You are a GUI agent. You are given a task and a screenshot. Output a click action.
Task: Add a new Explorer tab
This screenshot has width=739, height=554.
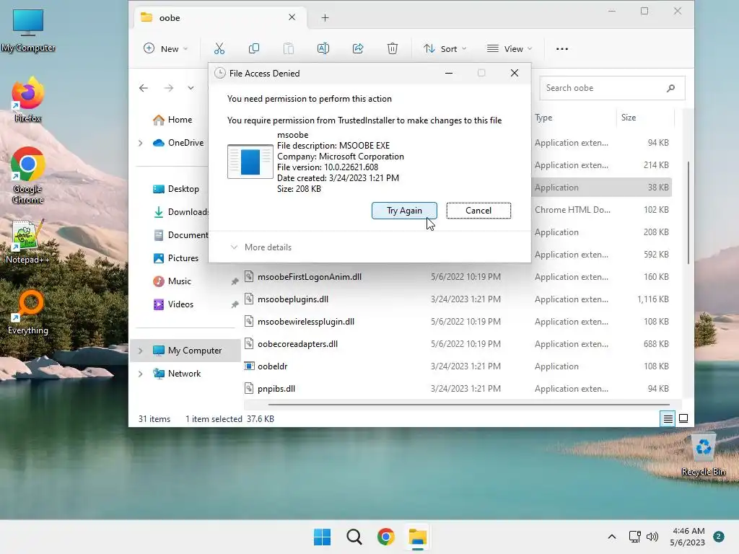pos(325,18)
